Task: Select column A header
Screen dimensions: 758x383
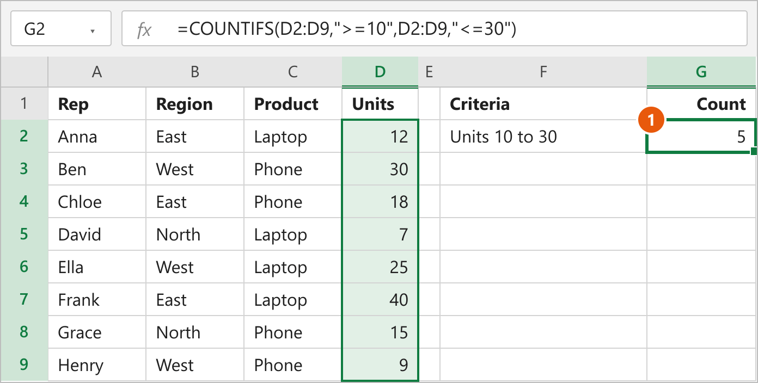Action: tap(97, 71)
